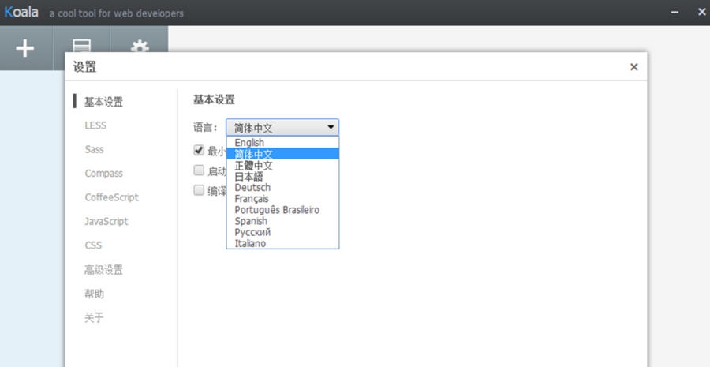The width and height of the screenshot is (710, 367).
Task: Minimize the Koala window
Action: coord(674,13)
